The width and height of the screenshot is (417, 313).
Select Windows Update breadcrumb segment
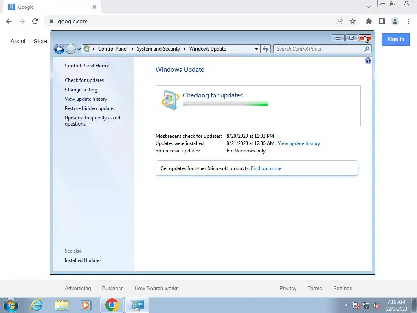[x=208, y=49]
